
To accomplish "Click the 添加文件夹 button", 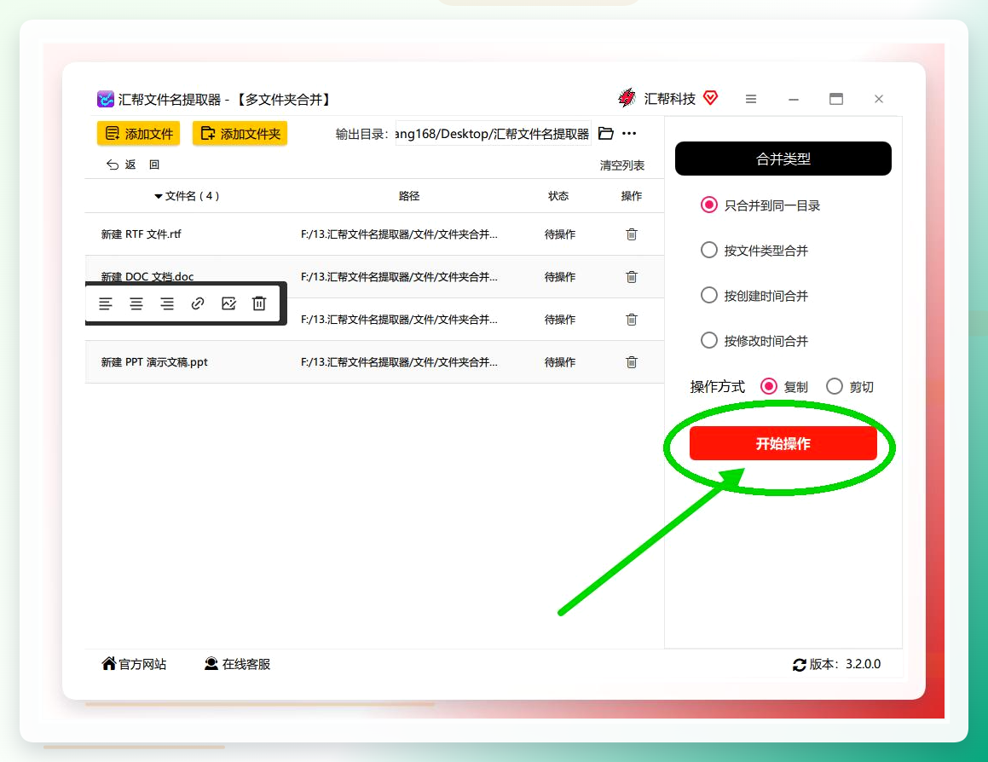I will click(240, 134).
